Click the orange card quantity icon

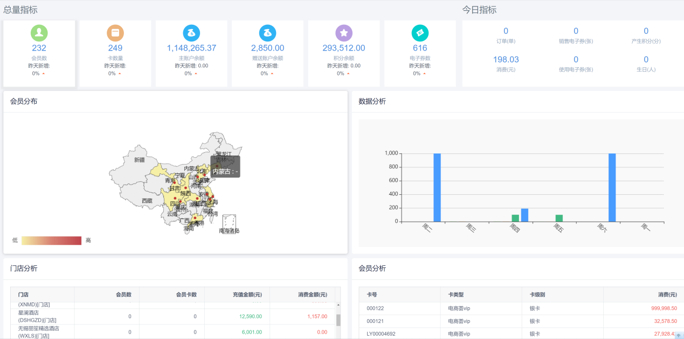click(x=115, y=33)
